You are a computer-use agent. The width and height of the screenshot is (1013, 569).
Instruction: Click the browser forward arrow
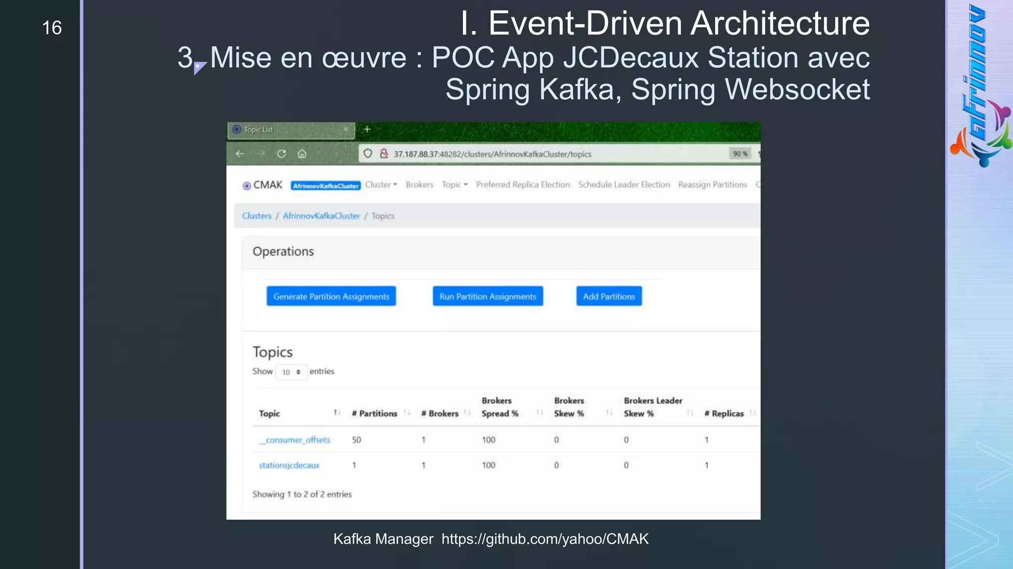pos(261,154)
